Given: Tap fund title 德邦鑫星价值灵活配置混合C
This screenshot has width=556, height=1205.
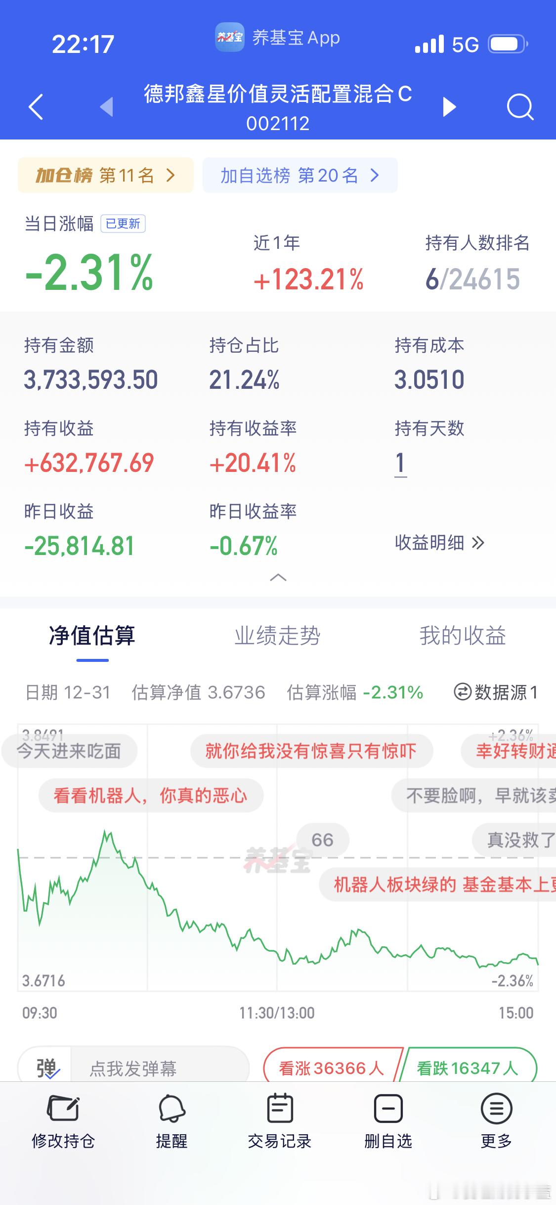Looking at the screenshot, I should [278, 94].
